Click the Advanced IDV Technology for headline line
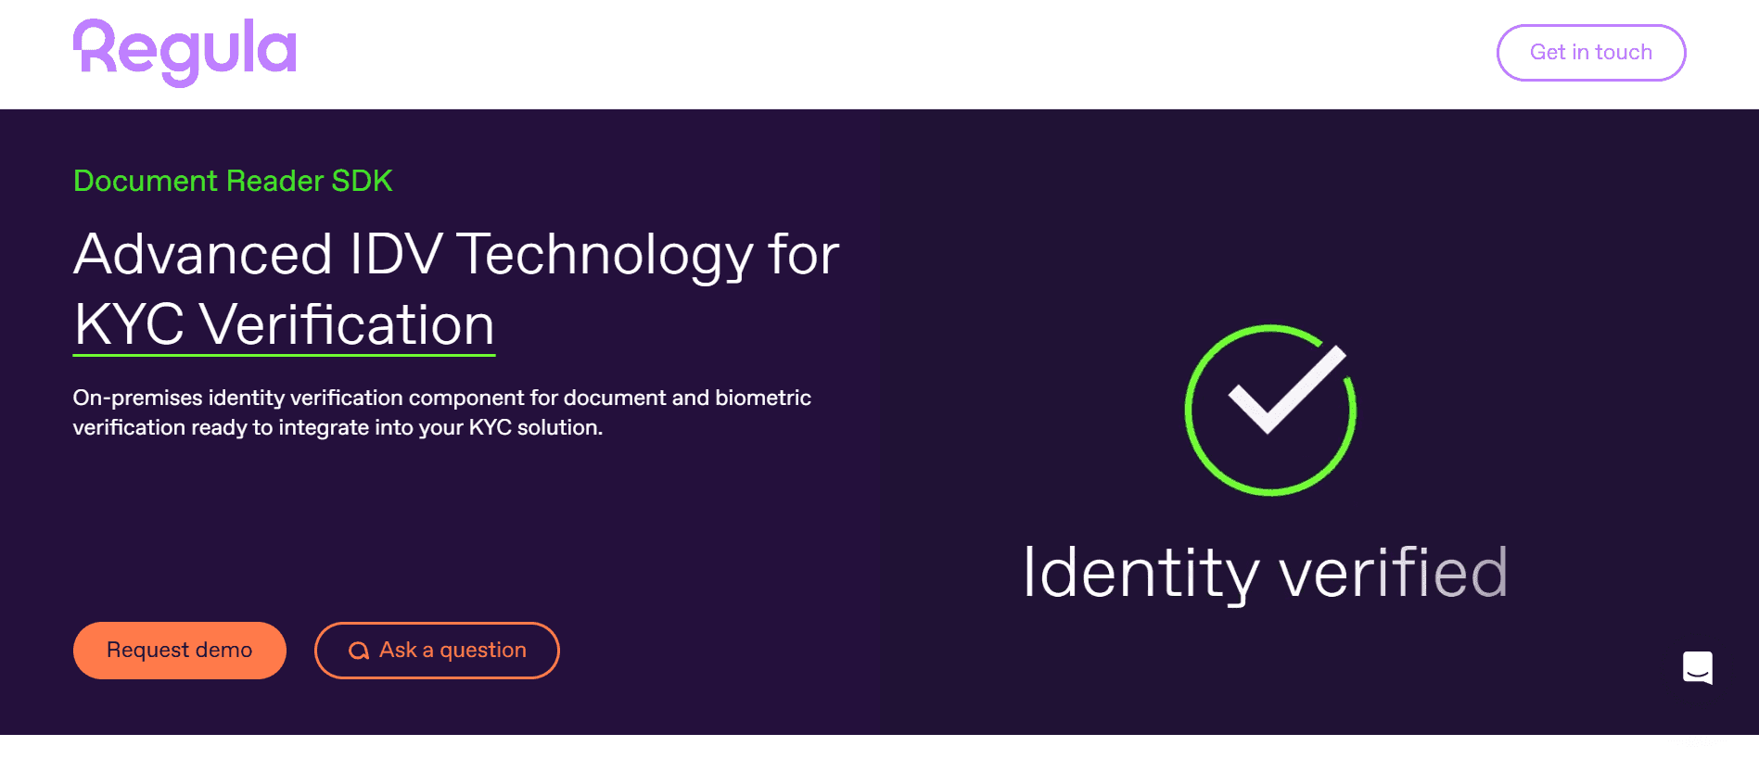The image size is (1759, 759). [456, 254]
